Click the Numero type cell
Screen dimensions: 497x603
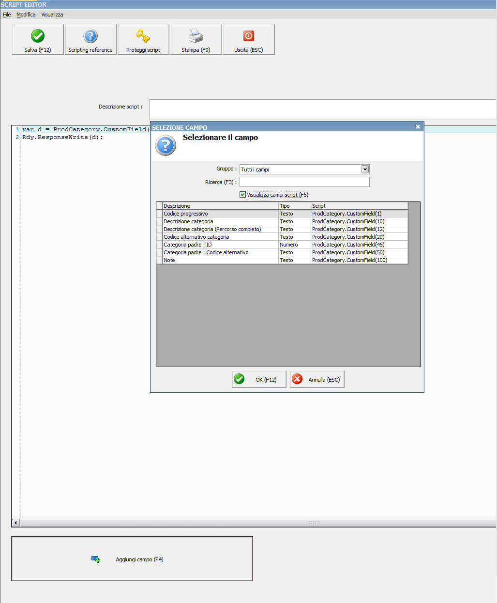click(x=295, y=245)
